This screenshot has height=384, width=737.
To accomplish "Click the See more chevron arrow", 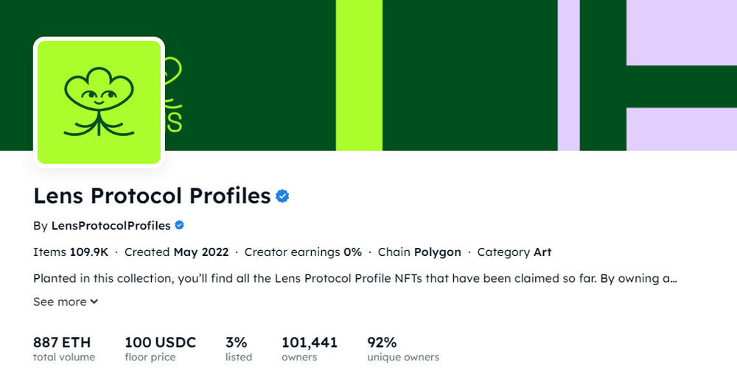I will 94,302.
